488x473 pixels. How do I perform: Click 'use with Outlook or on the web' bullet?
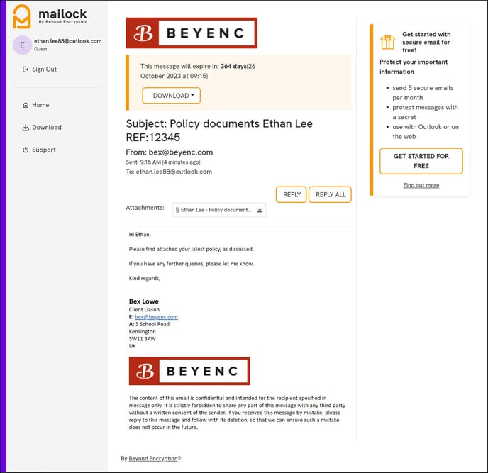pyautogui.click(x=426, y=132)
